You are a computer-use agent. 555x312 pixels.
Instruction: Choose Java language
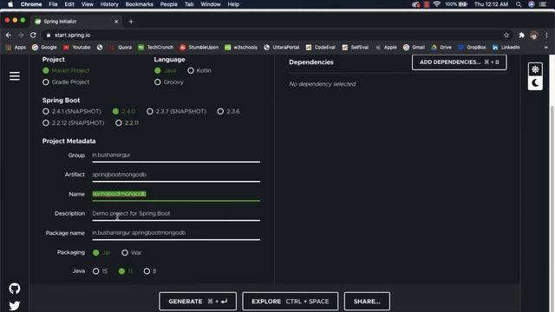pos(166,71)
